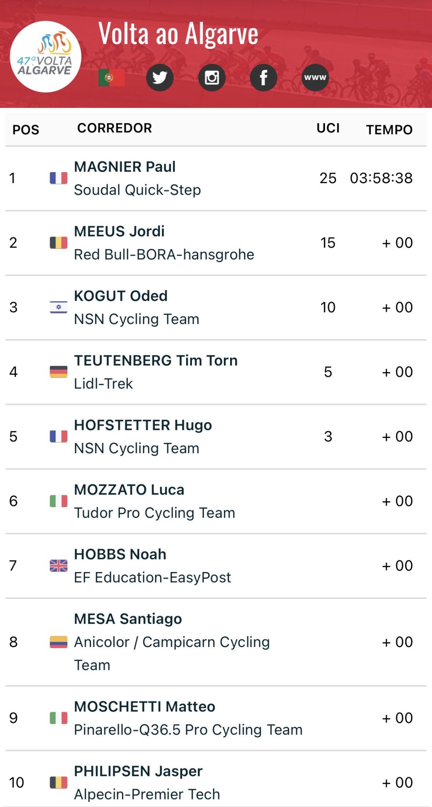Tap the British flag beside Hobbs Noah

coord(59,566)
